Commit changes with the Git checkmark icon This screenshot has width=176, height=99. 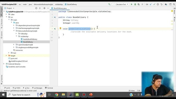point(154,4)
